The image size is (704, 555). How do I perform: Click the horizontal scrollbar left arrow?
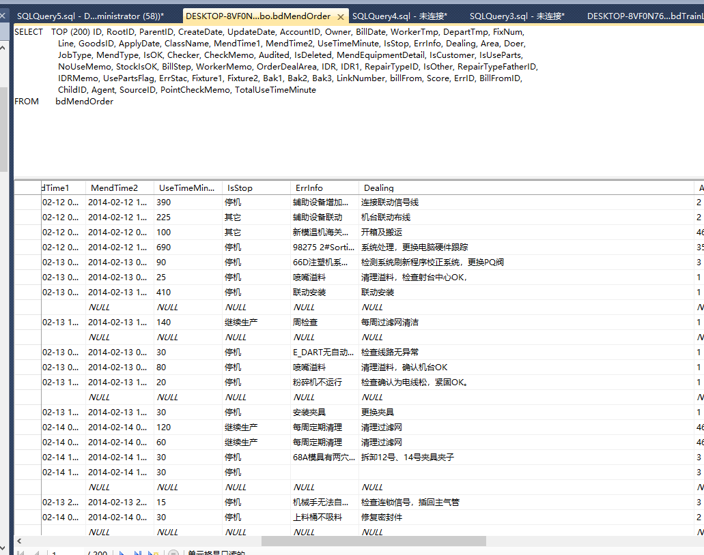(x=18, y=541)
